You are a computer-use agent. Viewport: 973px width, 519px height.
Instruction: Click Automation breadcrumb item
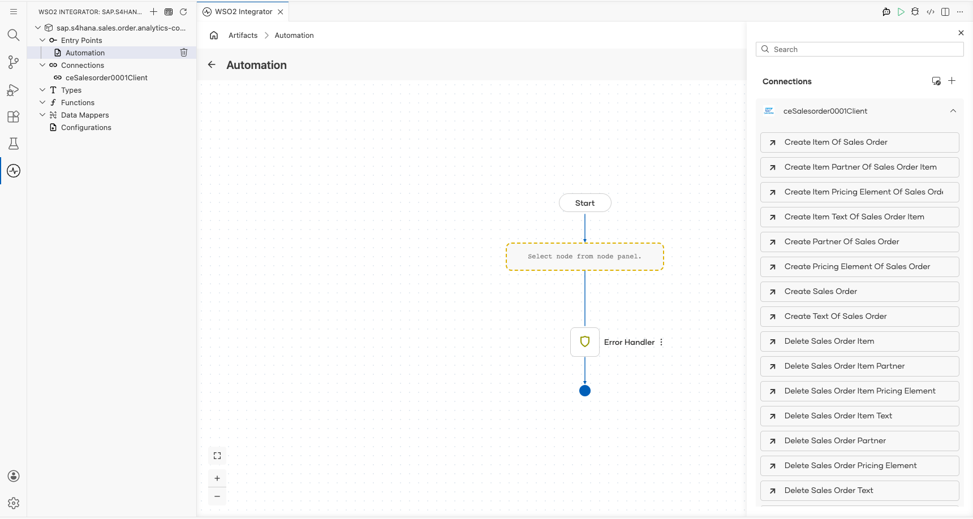click(x=294, y=35)
